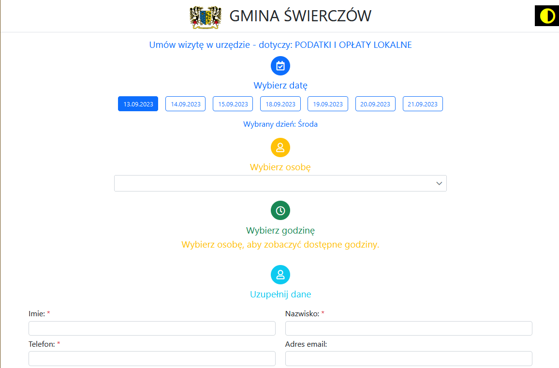Click the yellow person icon
Screen dimensions: 559x368
pos(280,147)
